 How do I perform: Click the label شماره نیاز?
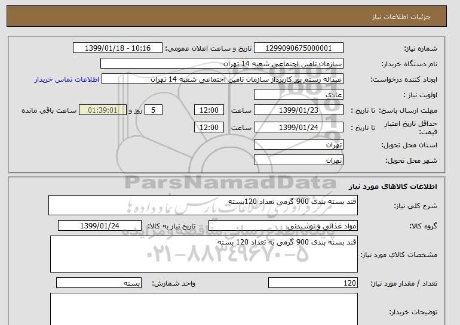coord(421,48)
